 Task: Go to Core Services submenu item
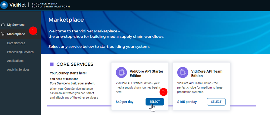coord(16,43)
